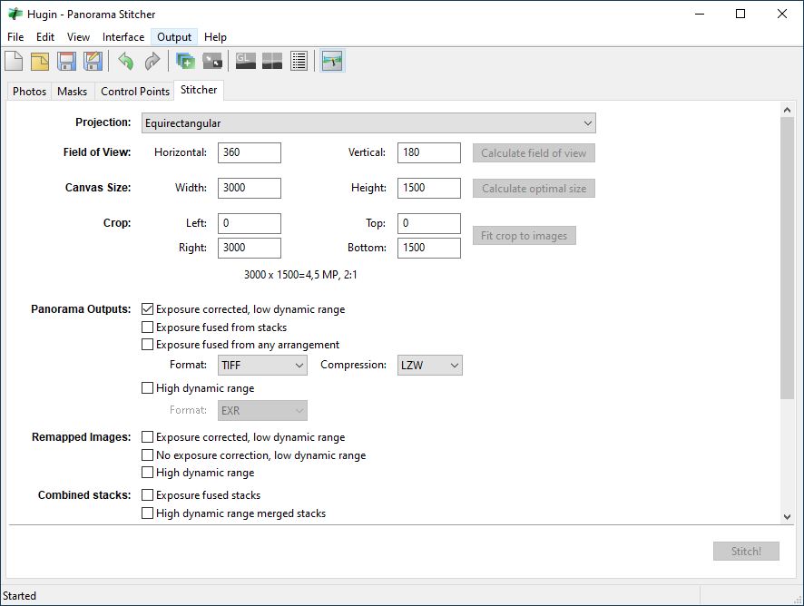Click the "Remapped Images:" label
This screenshot has height=606, width=804.
(x=82, y=437)
